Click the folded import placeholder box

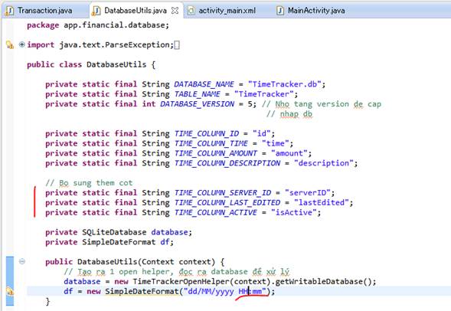pyautogui.click(x=177, y=45)
